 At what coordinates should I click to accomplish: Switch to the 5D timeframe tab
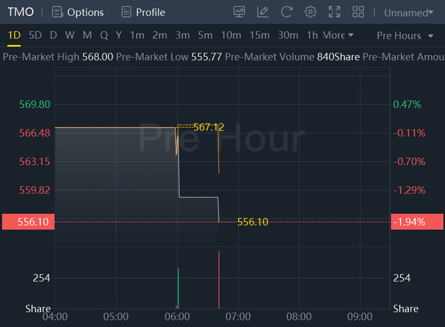[x=35, y=35]
